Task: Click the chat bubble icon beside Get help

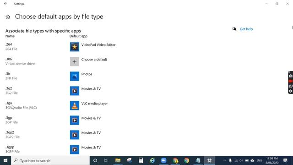Action: (234, 29)
